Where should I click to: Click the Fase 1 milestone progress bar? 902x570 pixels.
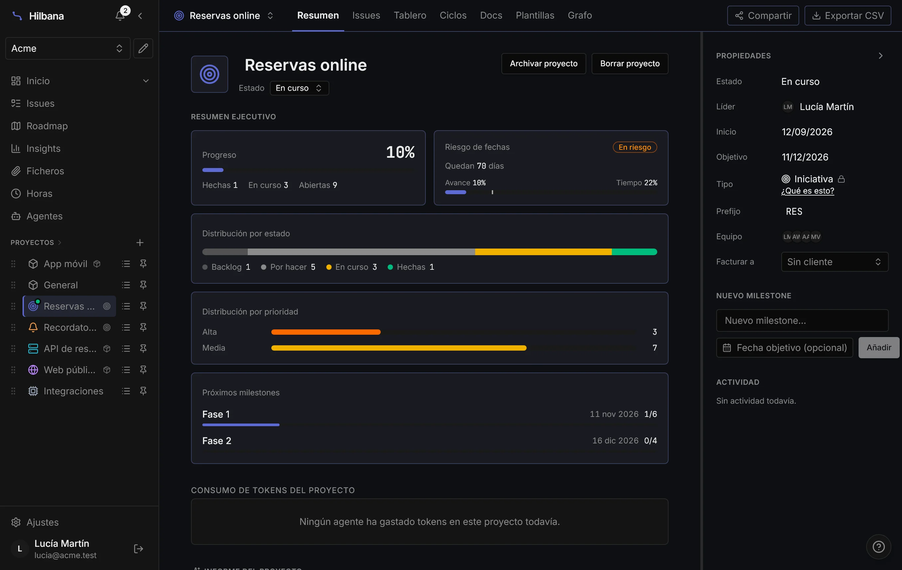point(429,425)
